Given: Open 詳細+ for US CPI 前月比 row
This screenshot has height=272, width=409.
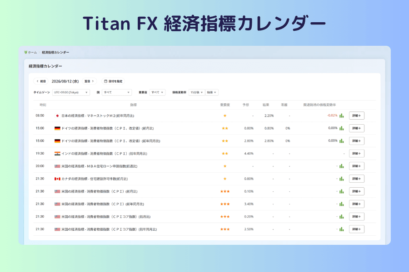Looking at the screenshot, I should [x=357, y=191].
